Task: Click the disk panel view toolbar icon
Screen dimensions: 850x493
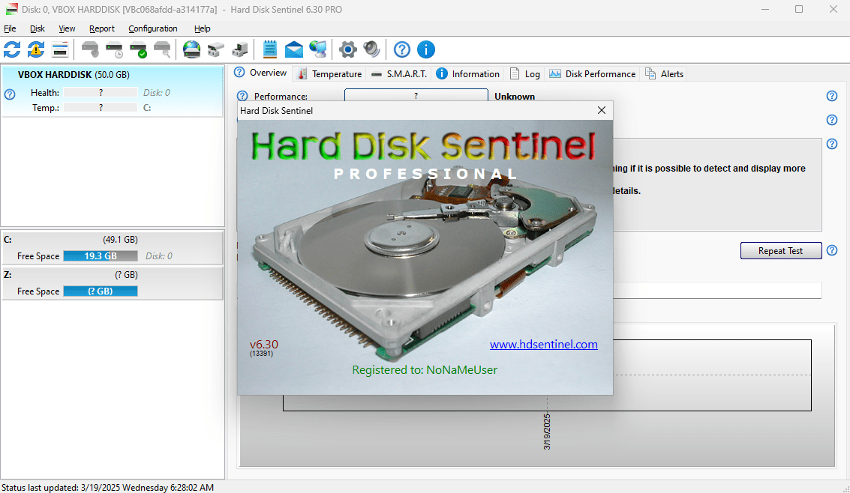Action: [x=59, y=49]
